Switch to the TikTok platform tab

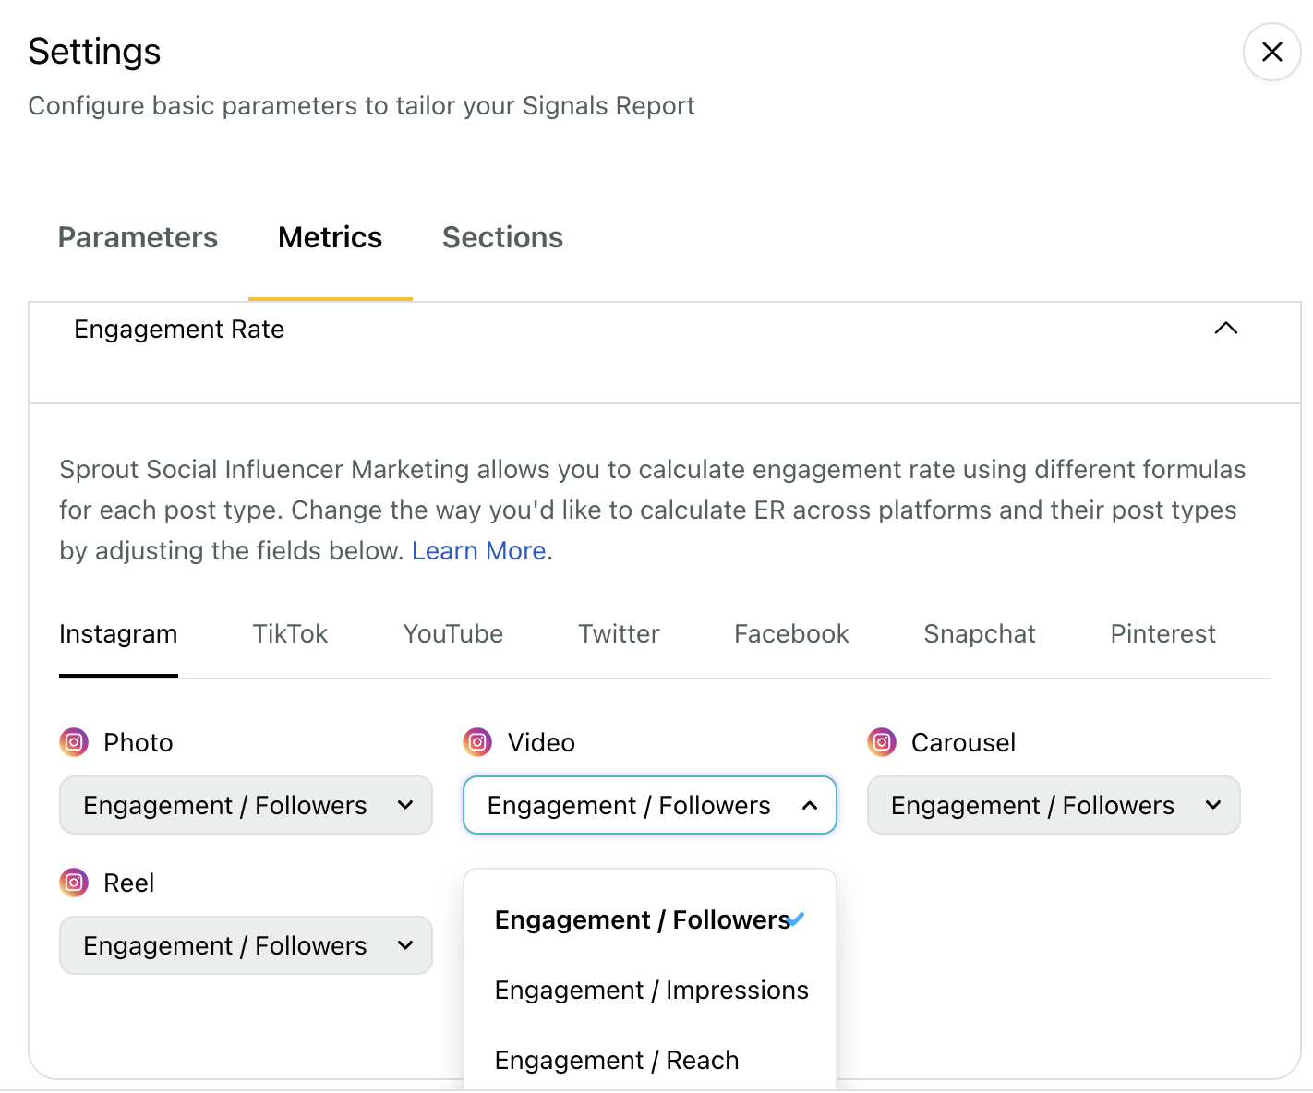tap(290, 634)
